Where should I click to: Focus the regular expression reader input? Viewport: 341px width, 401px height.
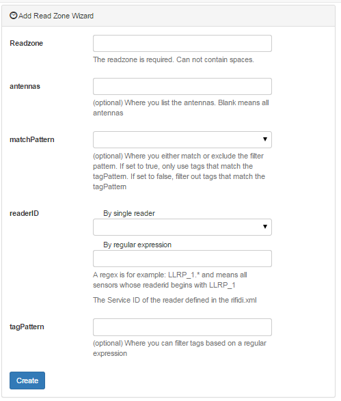[x=182, y=258]
